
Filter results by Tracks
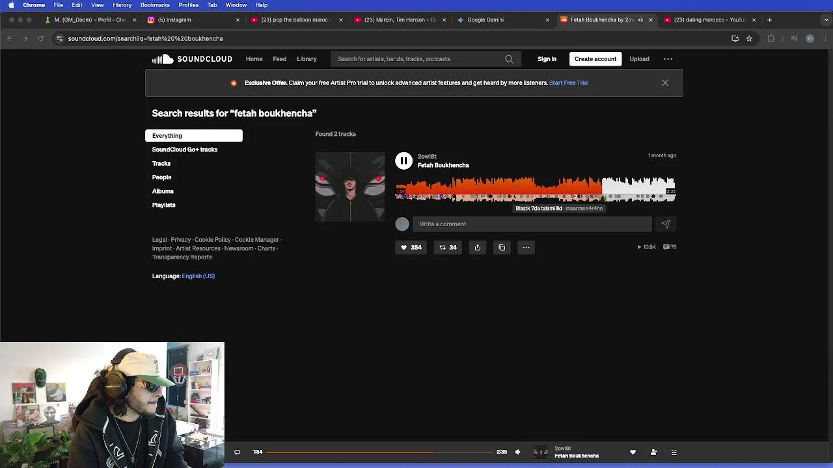click(161, 164)
